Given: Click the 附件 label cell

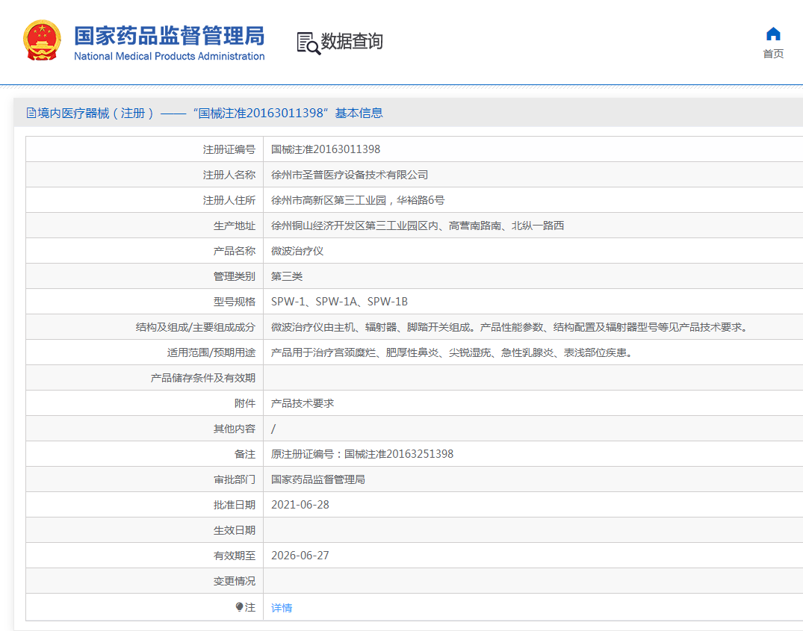Looking at the screenshot, I should point(144,403).
